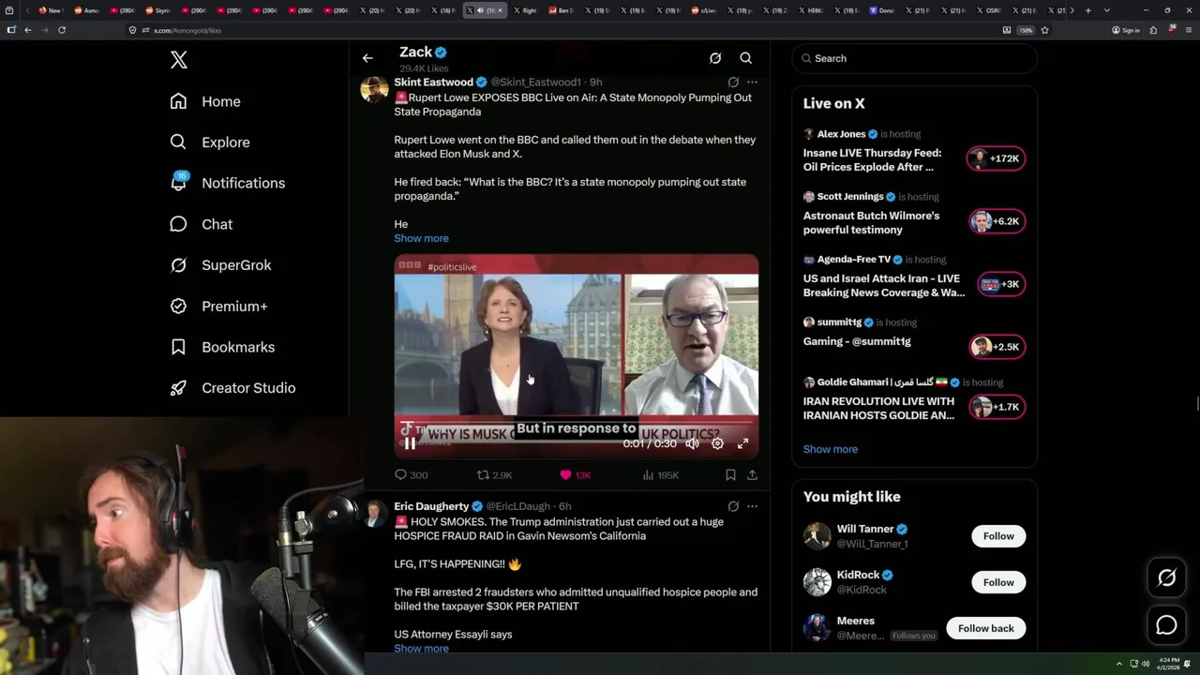This screenshot has width=1200, height=675.
Task: Click Grok icon in Zack profile header
Action: click(715, 58)
